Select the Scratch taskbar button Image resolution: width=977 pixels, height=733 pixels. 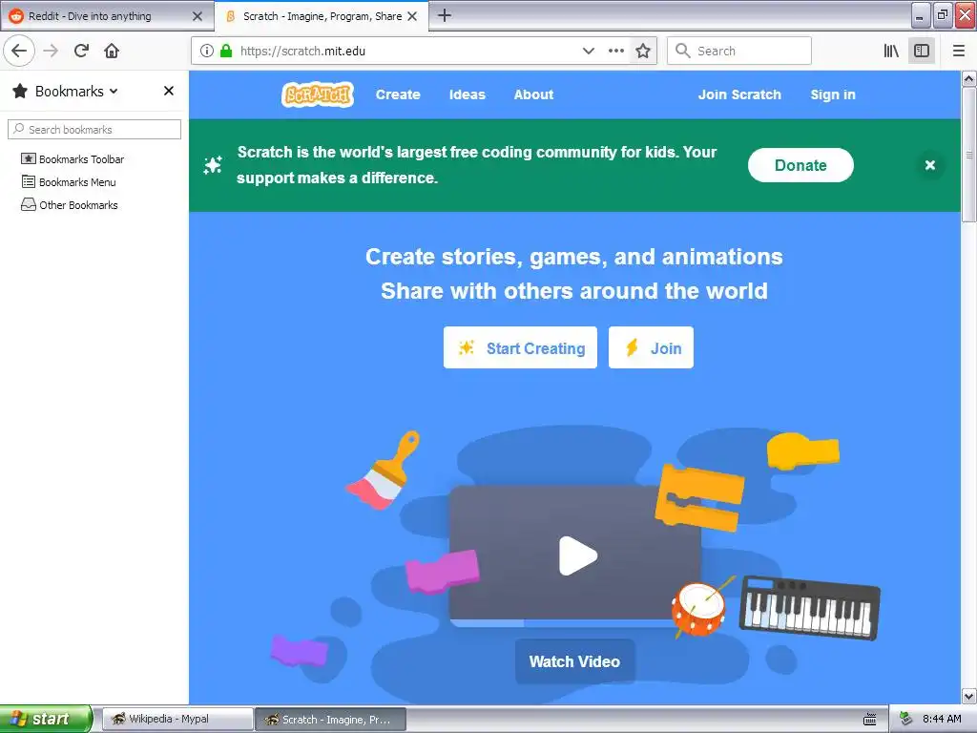click(331, 720)
